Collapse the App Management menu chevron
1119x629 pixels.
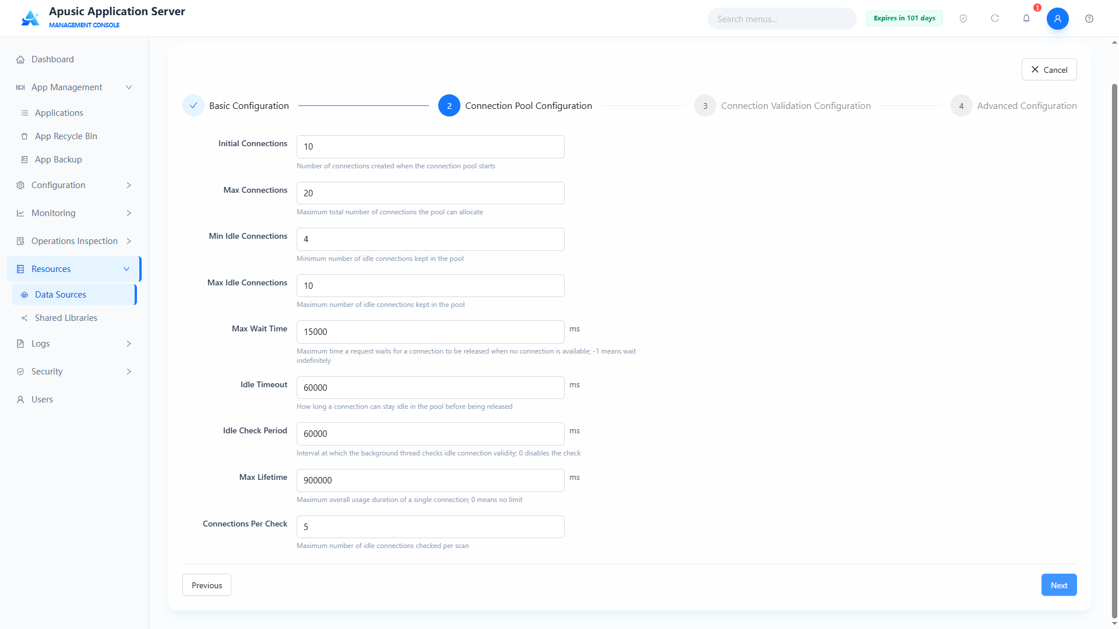coord(129,87)
